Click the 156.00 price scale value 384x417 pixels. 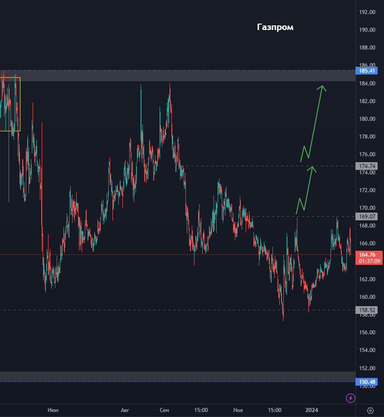367,332
